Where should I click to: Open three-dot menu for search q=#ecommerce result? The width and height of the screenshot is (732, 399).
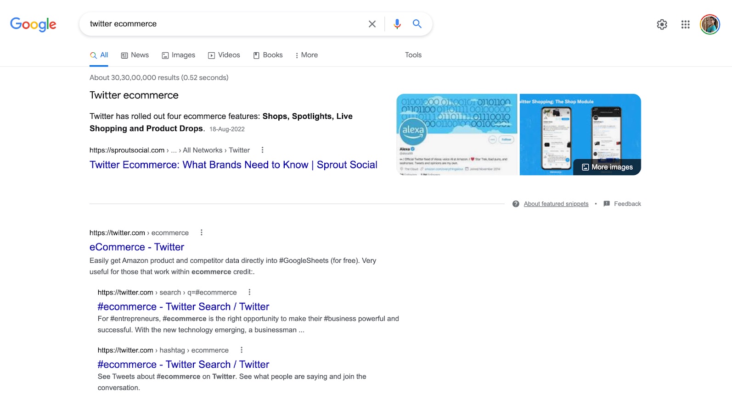click(x=249, y=292)
